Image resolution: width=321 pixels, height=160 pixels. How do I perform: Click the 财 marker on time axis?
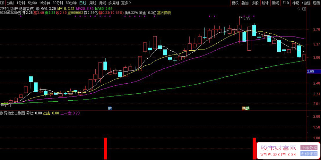(x=109, y=108)
